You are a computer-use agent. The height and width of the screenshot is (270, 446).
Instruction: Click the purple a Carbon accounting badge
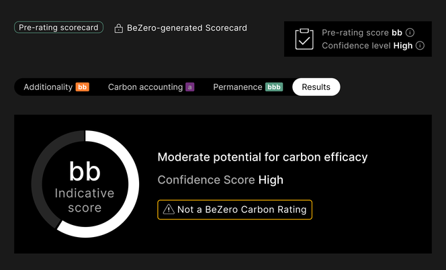coord(189,87)
